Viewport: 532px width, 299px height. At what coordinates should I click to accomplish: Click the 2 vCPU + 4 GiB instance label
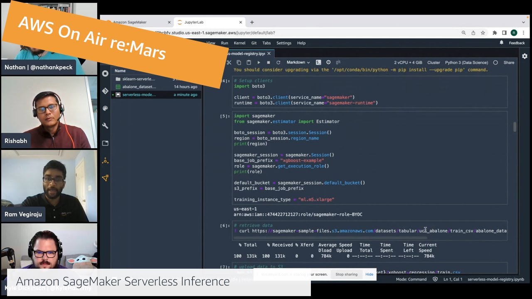tap(408, 63)
